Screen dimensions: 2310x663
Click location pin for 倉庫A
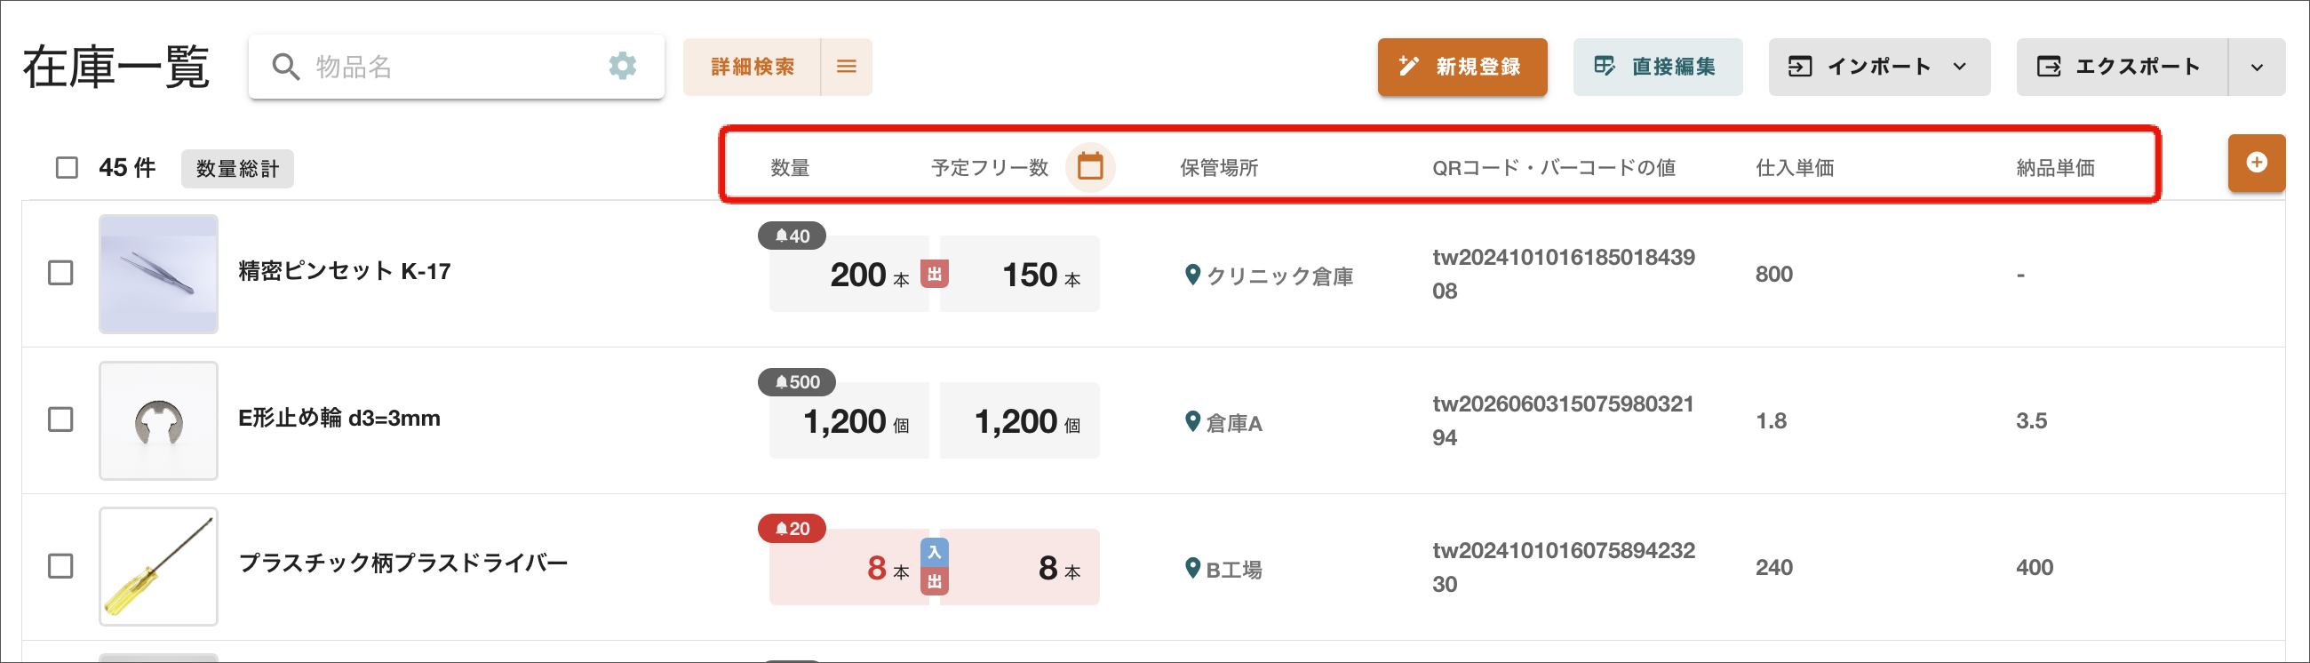click(x=1192, y=420)
